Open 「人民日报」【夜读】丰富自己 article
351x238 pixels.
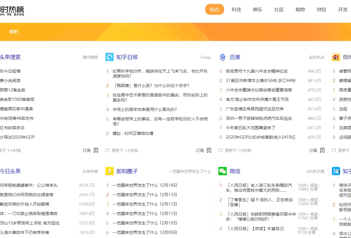pos(255,229)
